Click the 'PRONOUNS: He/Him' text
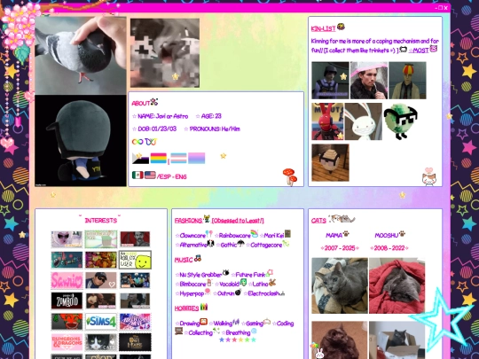 tap(215, 129)
